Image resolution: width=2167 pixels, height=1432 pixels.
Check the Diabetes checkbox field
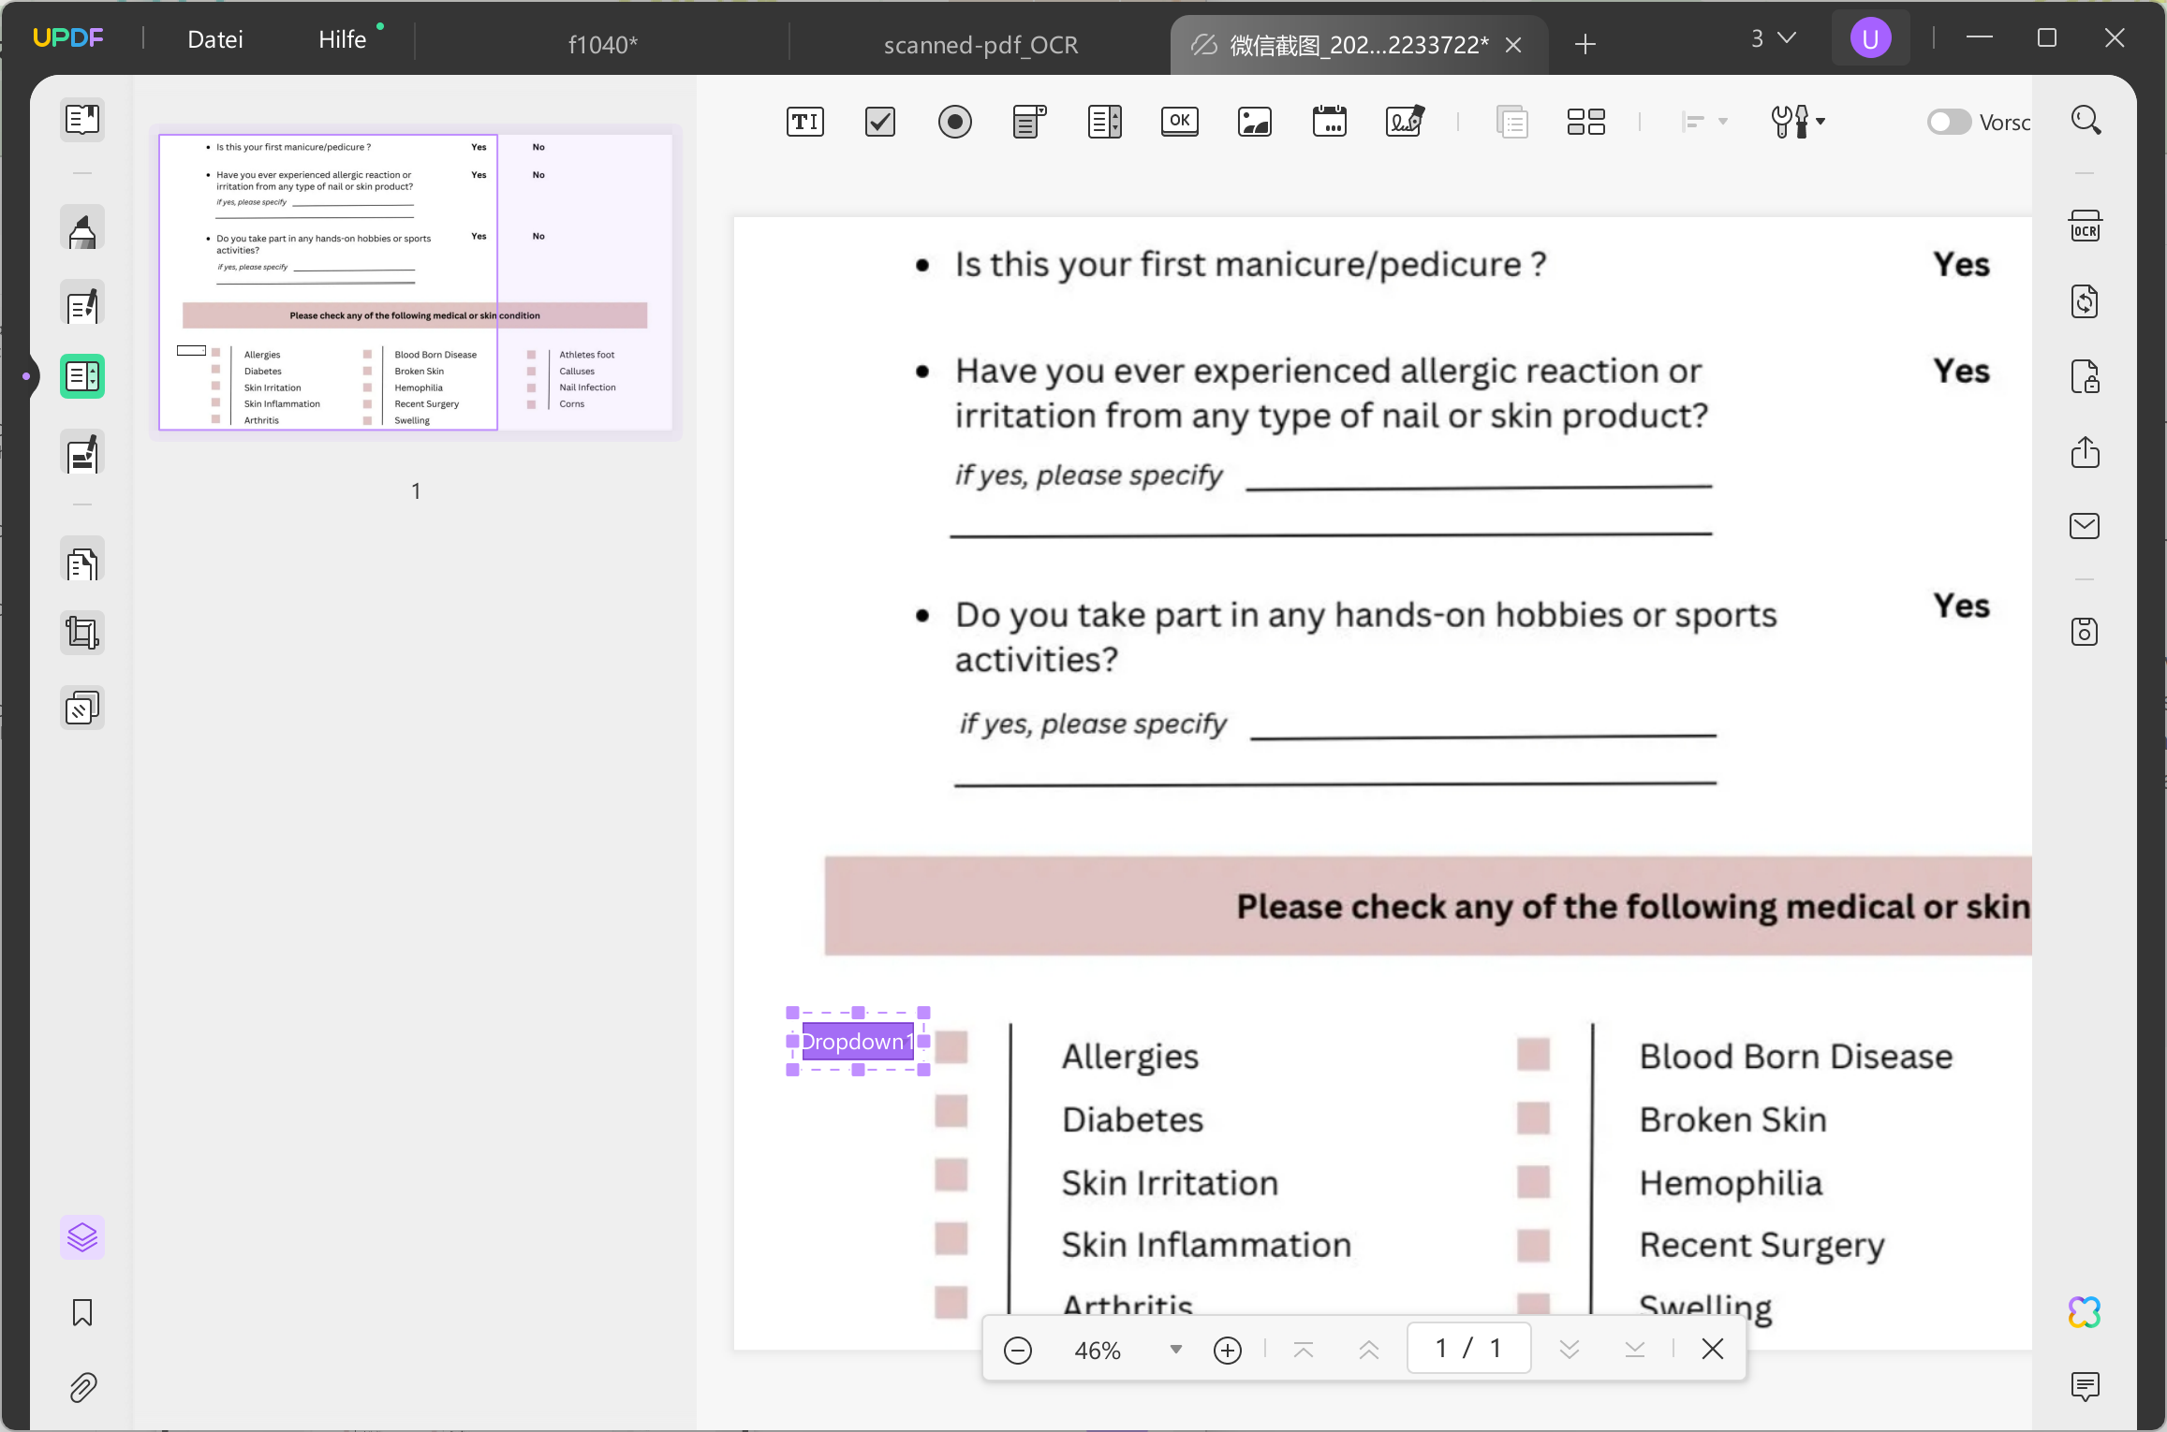(951, 1112)
